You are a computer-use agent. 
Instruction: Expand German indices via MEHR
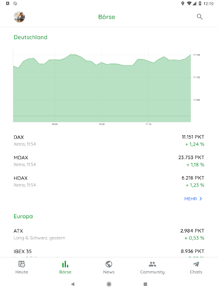[193, 199]
